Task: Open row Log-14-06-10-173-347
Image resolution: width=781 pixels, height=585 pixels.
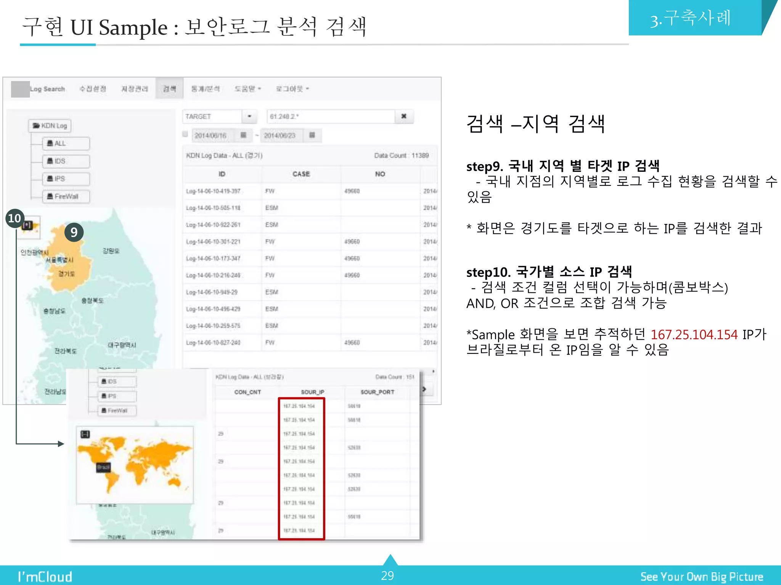Action: (x=310, y=258)
